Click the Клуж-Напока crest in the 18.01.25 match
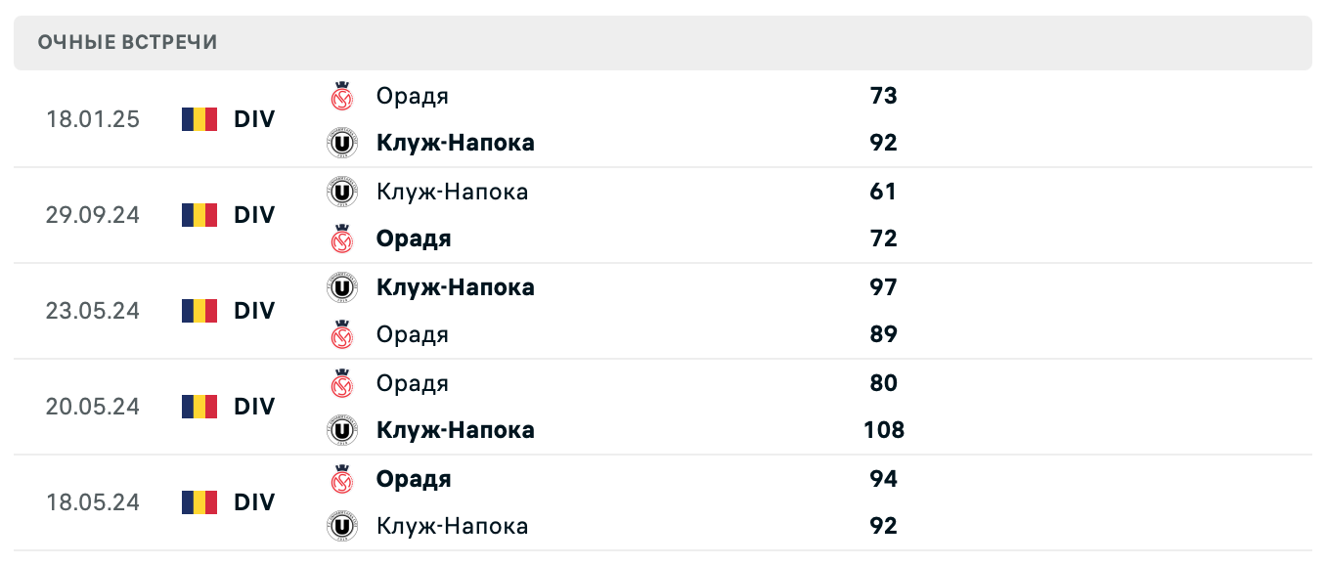The image size is (1326, 565). (342, 143)
